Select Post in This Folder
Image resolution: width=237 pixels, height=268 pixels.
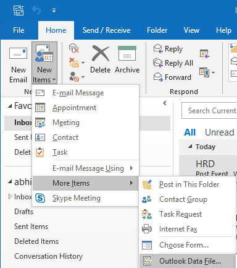coord(188,184)
